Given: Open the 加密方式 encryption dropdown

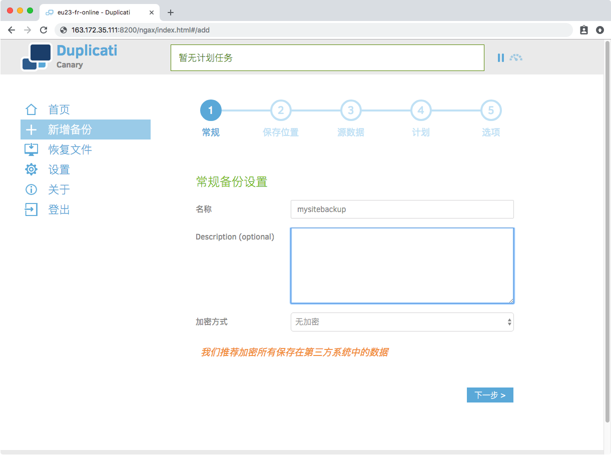Looking at the screenshot, I should [402, 322].
